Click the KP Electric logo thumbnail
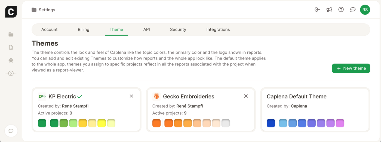This screenshot has height=142, width=381. coord(42,96)
